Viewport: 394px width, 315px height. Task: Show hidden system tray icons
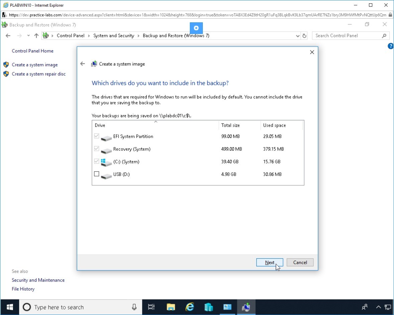point(378,307)
